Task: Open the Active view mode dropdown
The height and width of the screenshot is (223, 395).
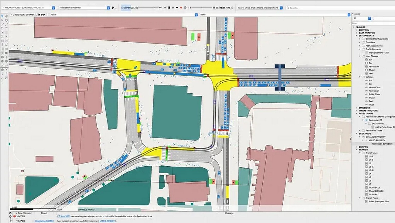Action: tap(122, 15)
